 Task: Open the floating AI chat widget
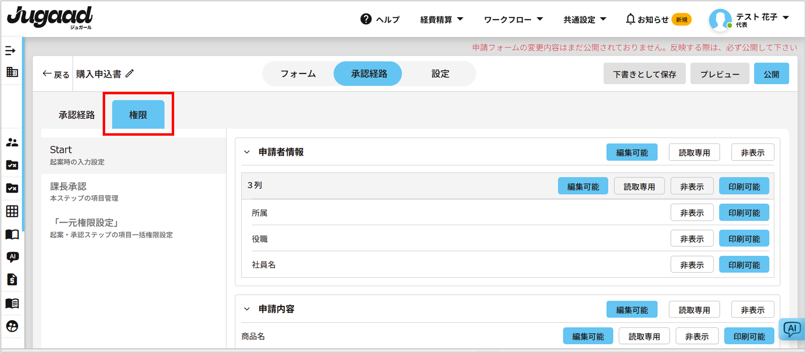pyautogui.click(x=792, y=329)
